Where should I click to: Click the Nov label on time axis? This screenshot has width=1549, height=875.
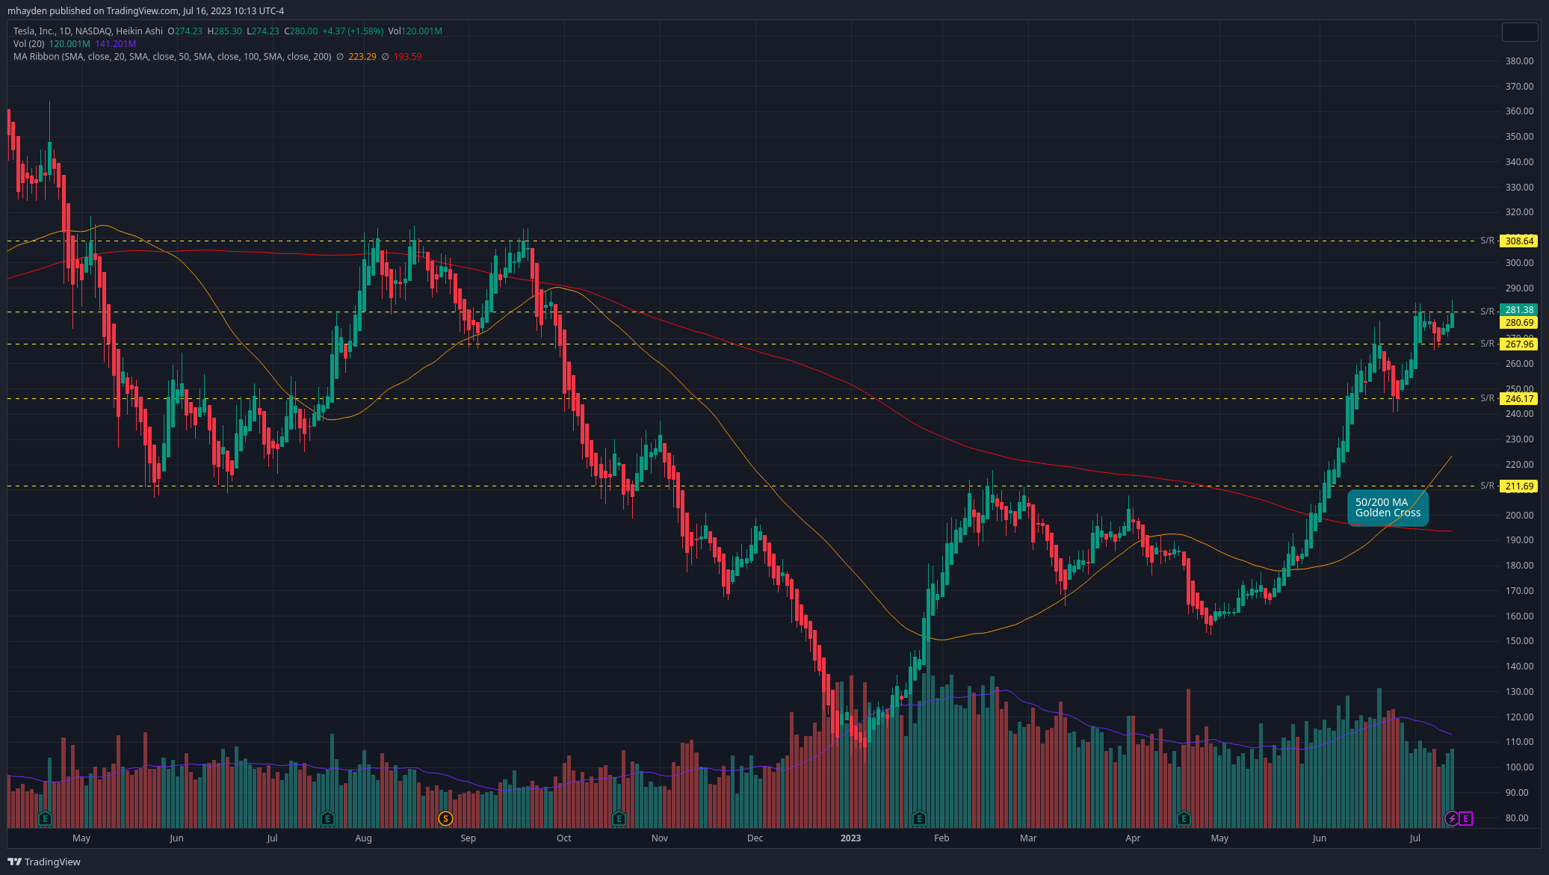(659, 838)
